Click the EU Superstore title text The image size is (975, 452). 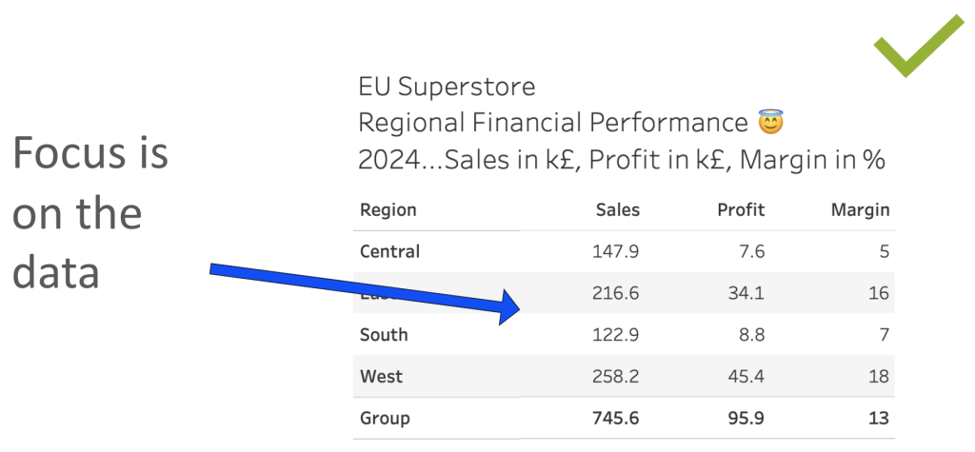coord(447,87)
